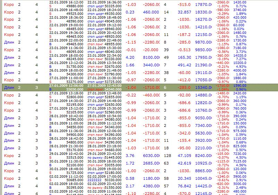This screenshot has height=195, width=278.
Task: Click the per-bar value -342.0
Action: pos(184,133)
